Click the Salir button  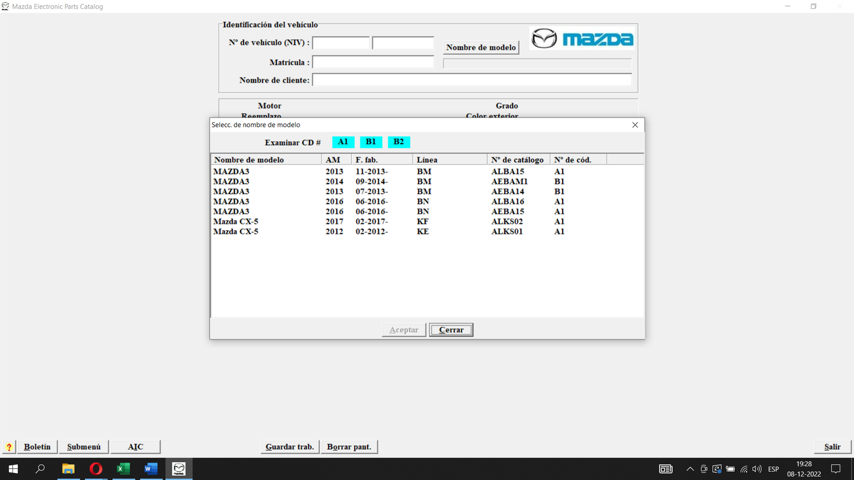832,447
